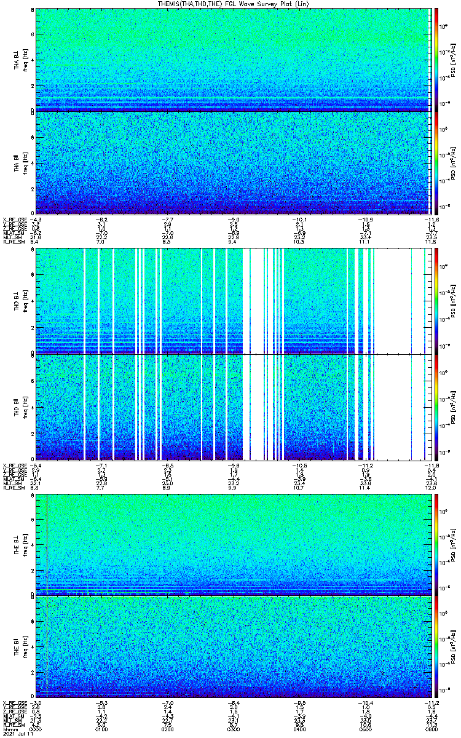461x738 pixels.
Task: Click the 0400 time tick label
Action: (x=299, y=729)
